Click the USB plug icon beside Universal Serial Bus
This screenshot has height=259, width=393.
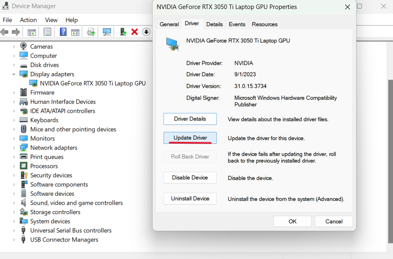[24, 230]
